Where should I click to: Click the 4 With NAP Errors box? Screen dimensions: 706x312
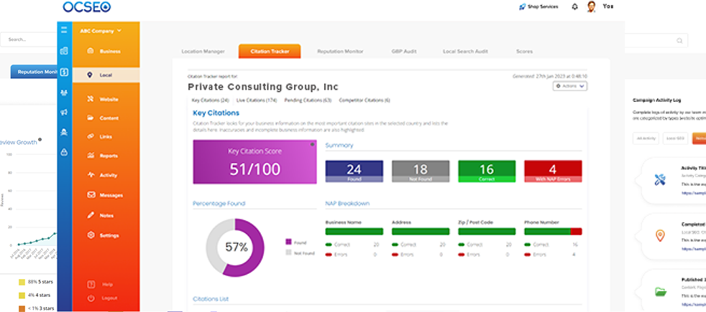[553, 171]
